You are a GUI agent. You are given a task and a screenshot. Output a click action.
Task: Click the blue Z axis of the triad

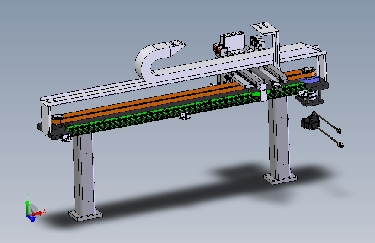[31, 218]
